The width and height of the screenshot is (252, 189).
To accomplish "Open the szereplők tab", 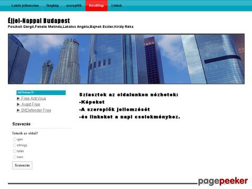I will tap(74, 6).
